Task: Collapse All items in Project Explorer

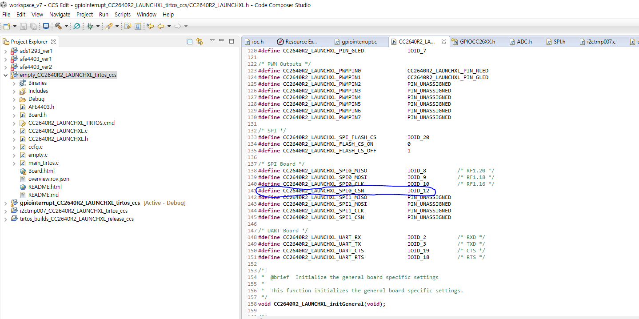Action: (x=190, y=41)
